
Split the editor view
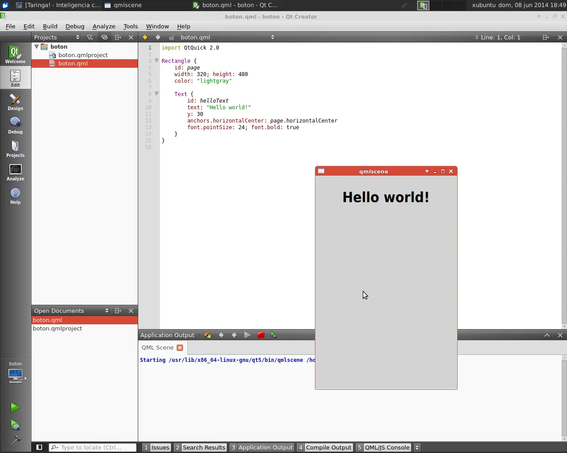[546, 38]
